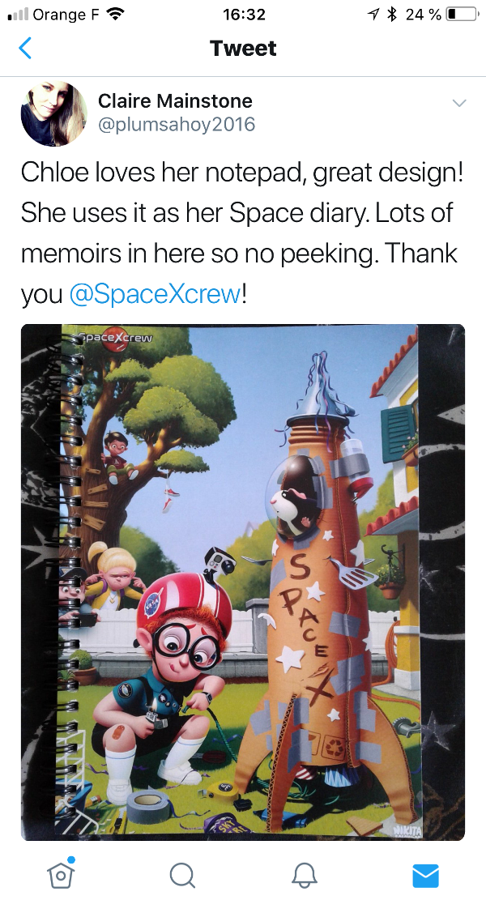
Task: Tap the Wi-Fi status icon
Action: [x=116, y=15]
